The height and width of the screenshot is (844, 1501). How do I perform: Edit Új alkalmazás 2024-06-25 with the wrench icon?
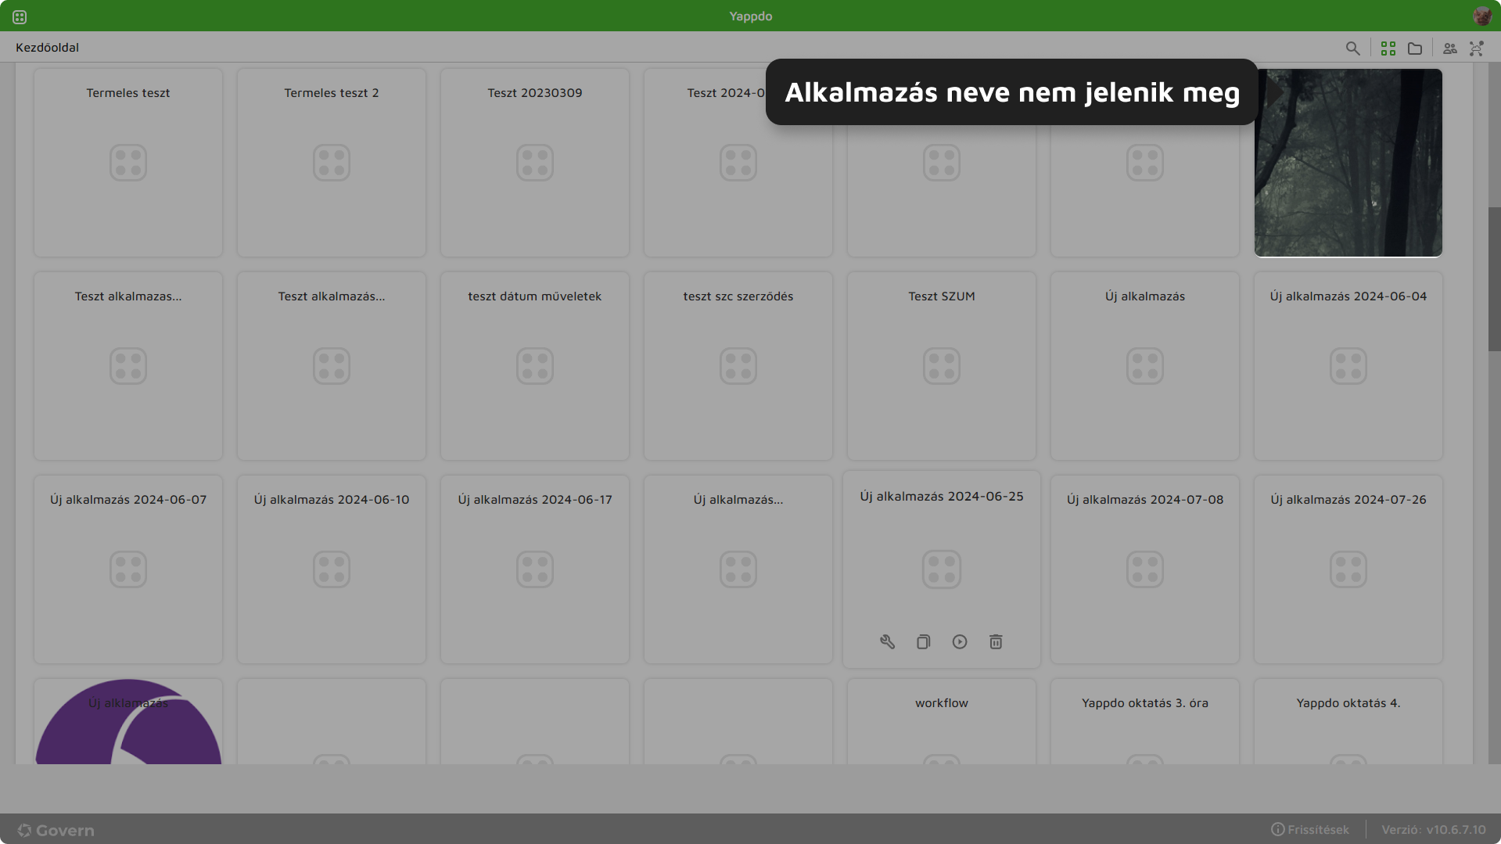click(887, 641)
